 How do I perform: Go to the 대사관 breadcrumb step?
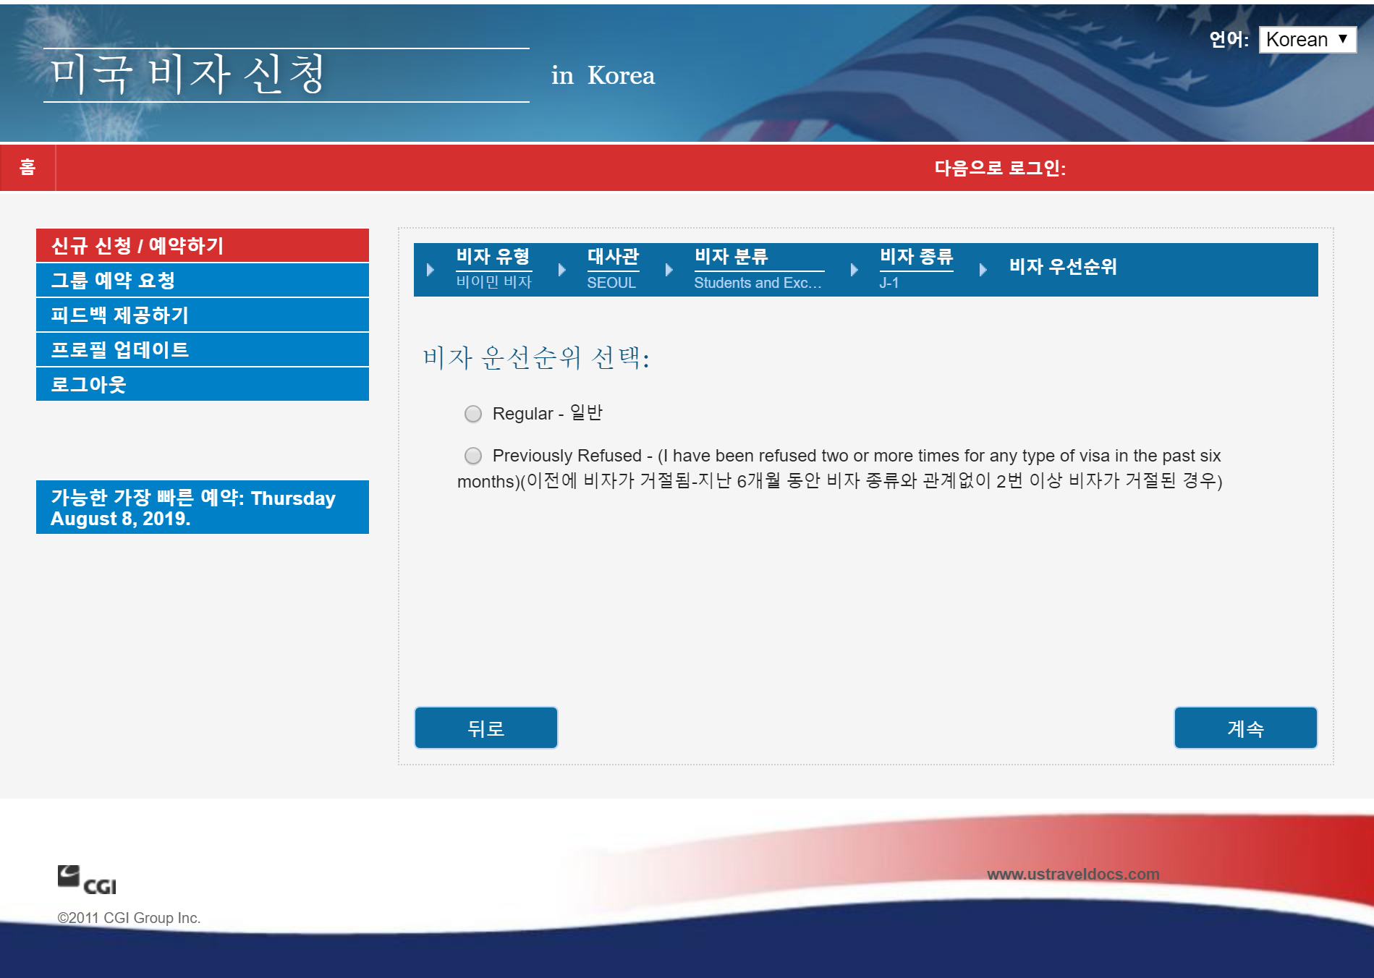point(613,257)
